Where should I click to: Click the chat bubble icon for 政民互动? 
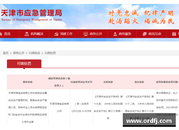(145, 34)
